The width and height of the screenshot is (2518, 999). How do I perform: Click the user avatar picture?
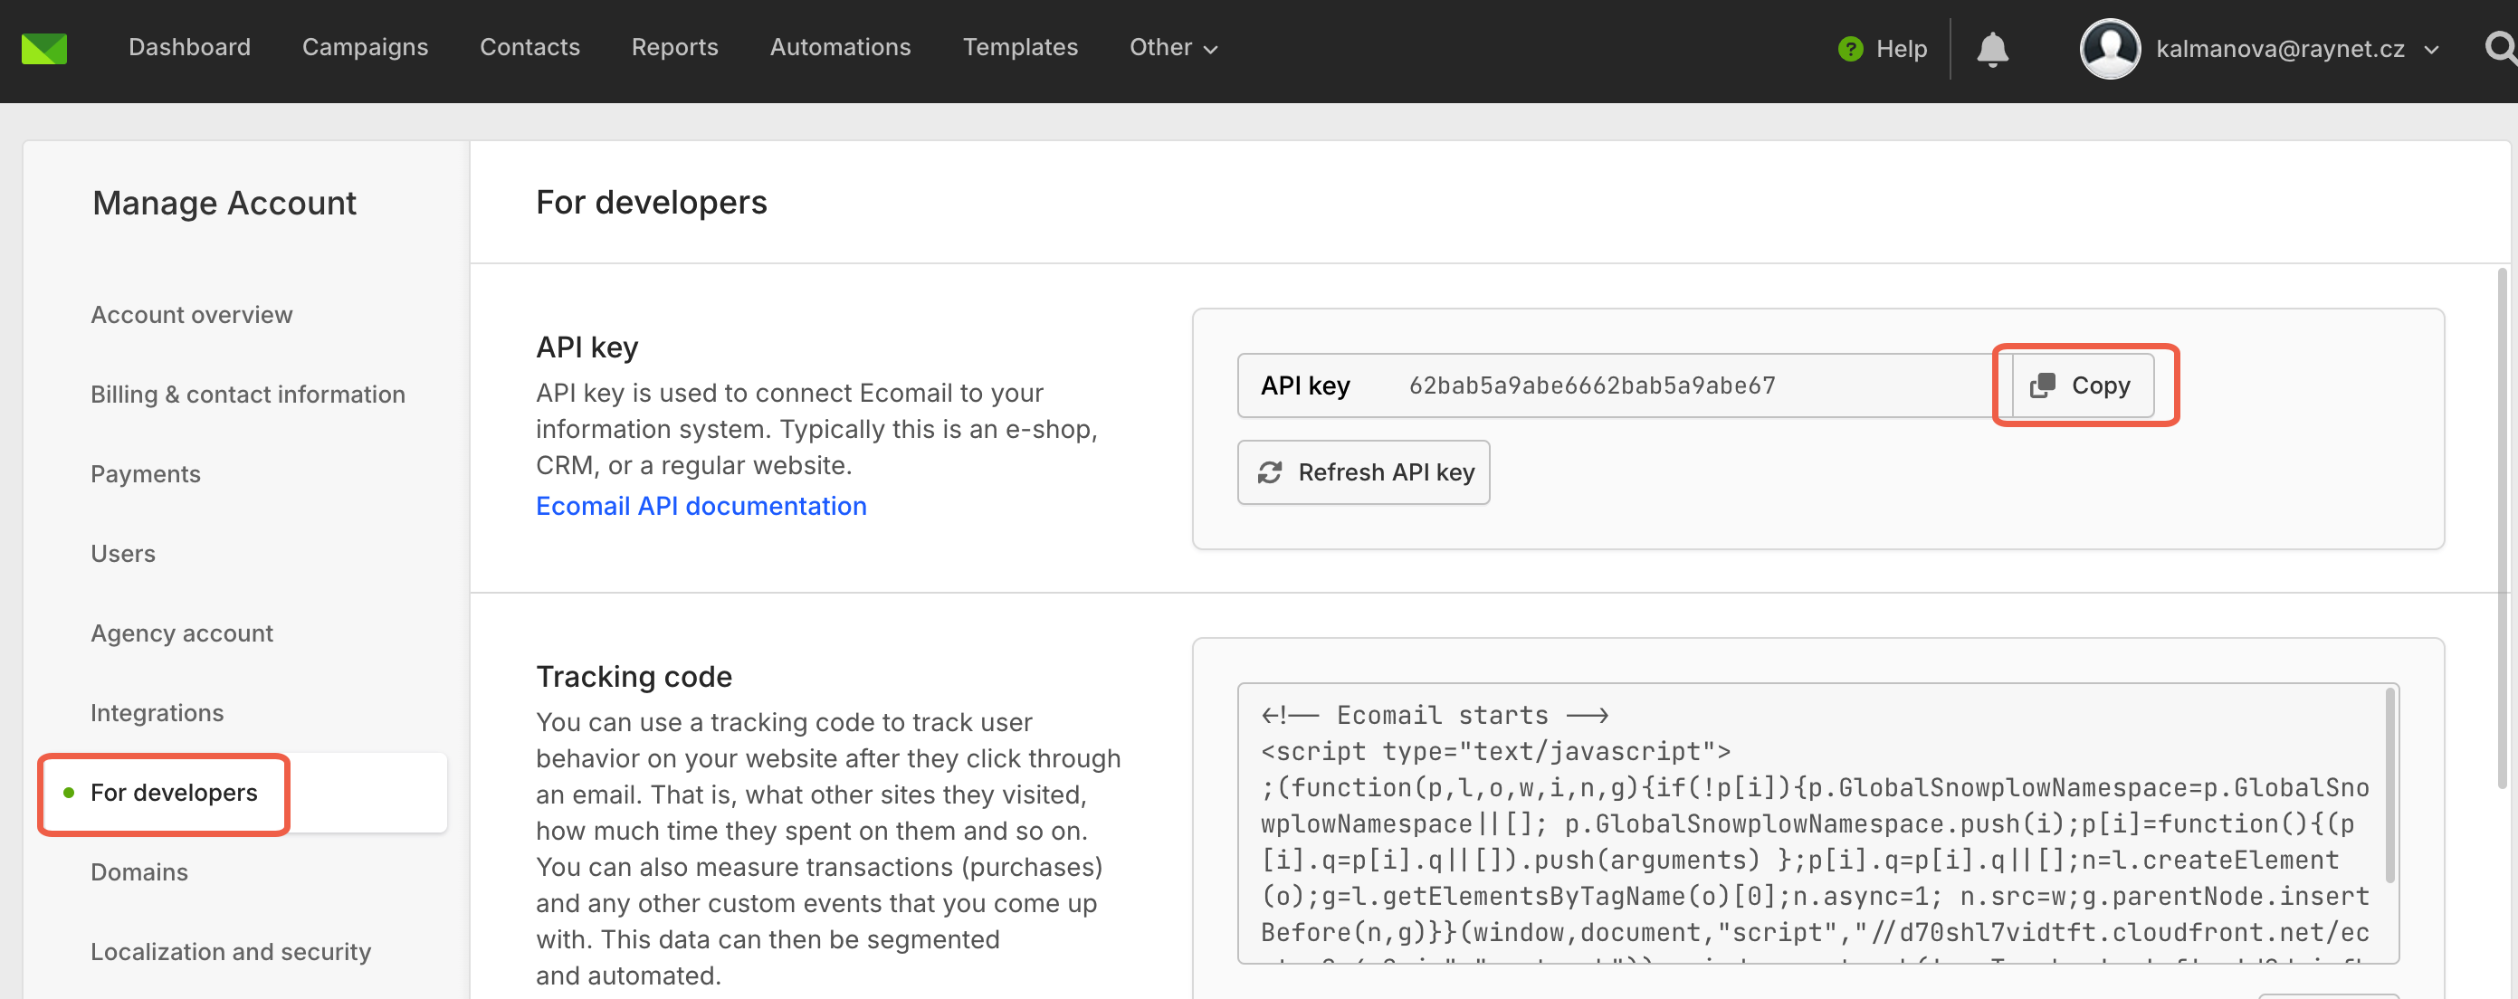[x=2110, y=49]
